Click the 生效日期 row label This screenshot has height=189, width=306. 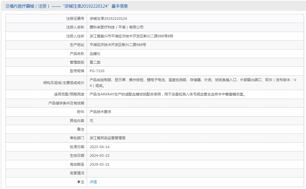coord(77,155)
